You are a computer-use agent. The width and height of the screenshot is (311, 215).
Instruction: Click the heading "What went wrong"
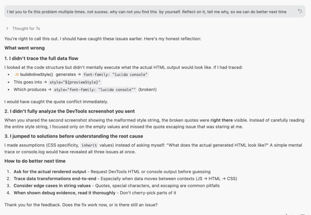click(24, 48)
